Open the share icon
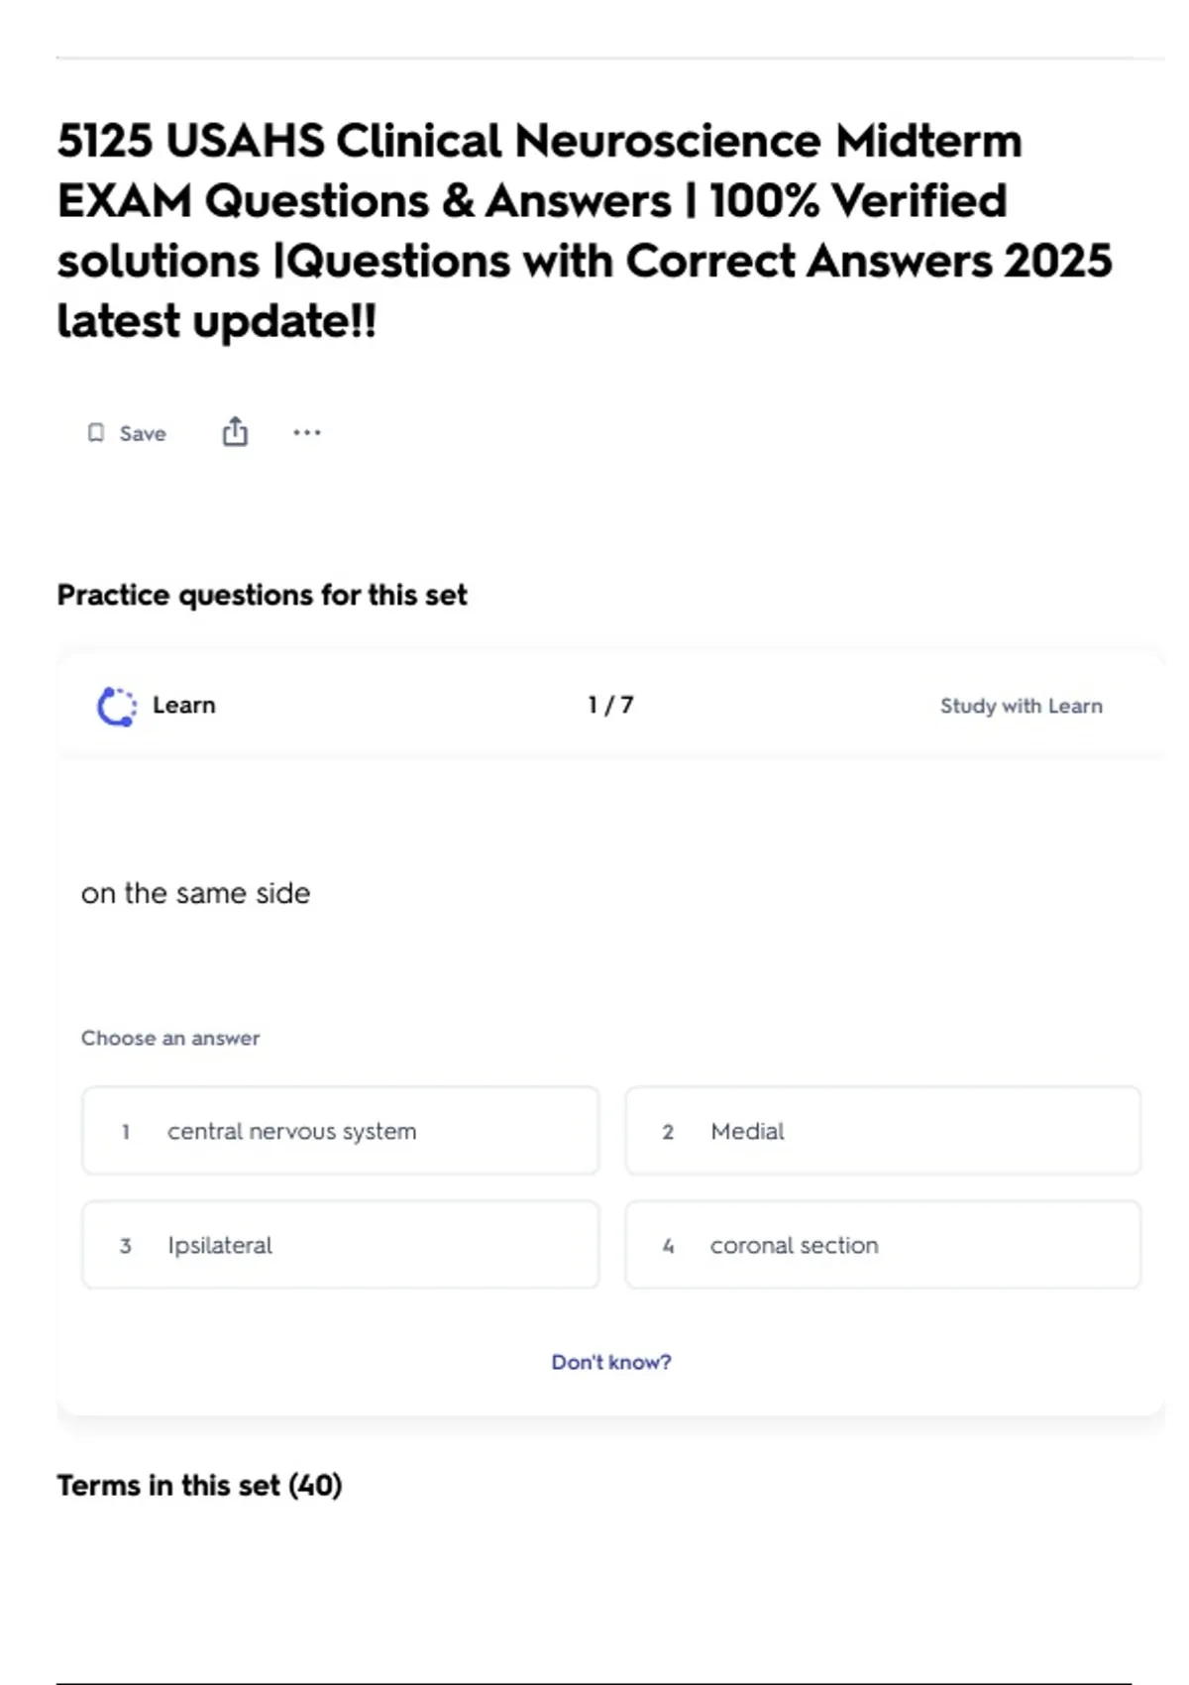 click(235, 432)
